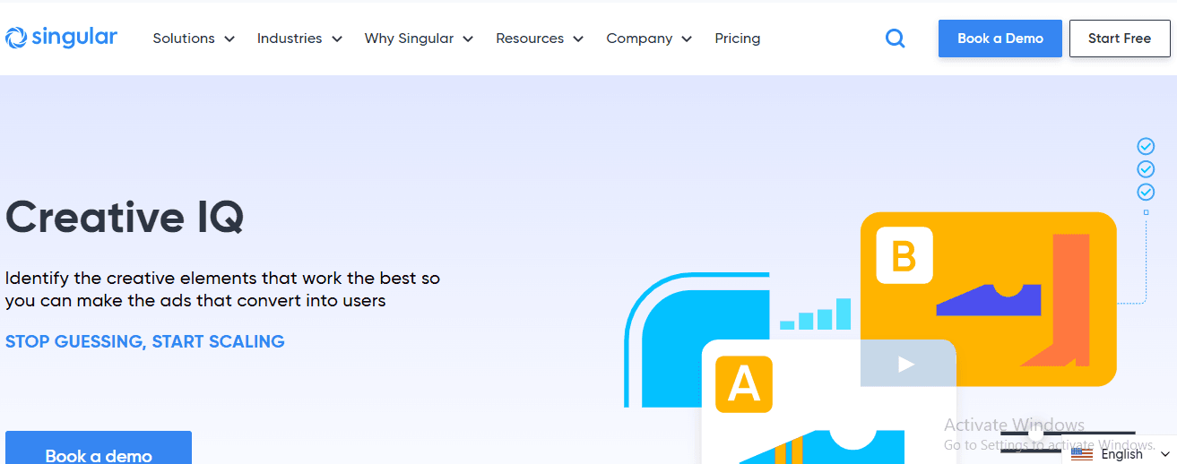Image resolution: width=1177 pixels, height=464 pixels.
Task: Expand the Industries menu chevron
Action: click(x=337, y=39)
